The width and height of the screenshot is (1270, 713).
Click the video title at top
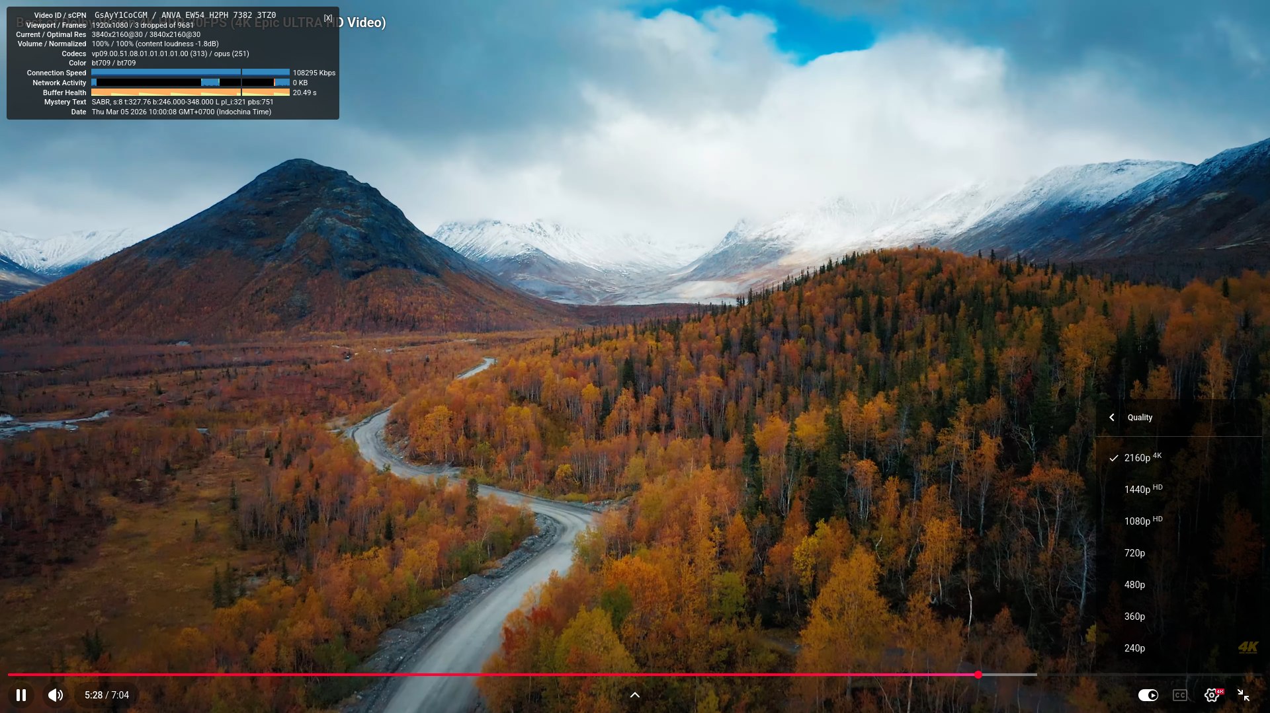[x=362, y=22]
